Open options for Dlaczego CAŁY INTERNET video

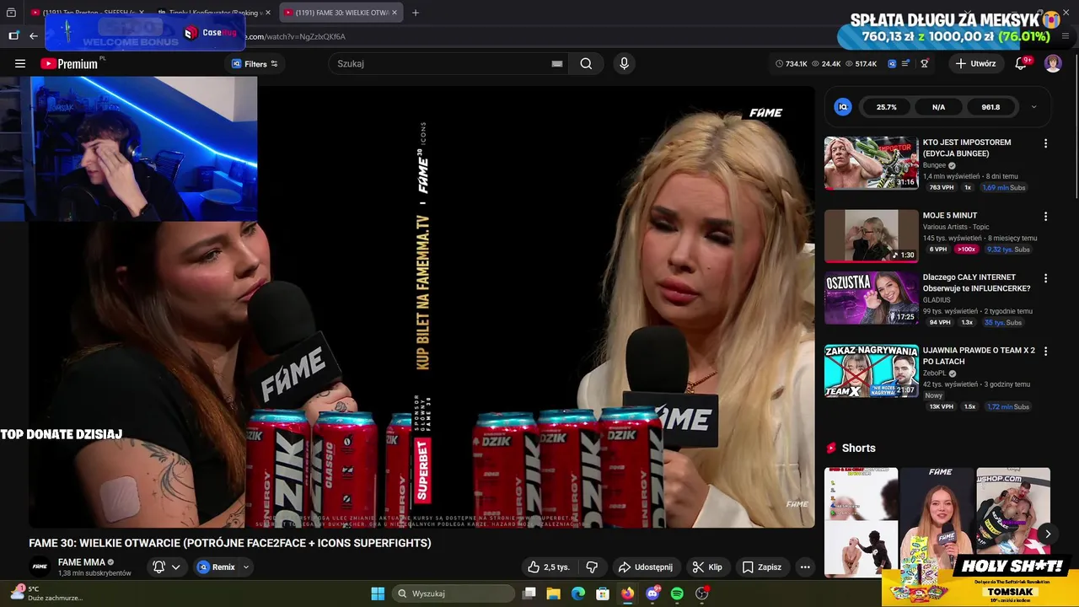1045,278
